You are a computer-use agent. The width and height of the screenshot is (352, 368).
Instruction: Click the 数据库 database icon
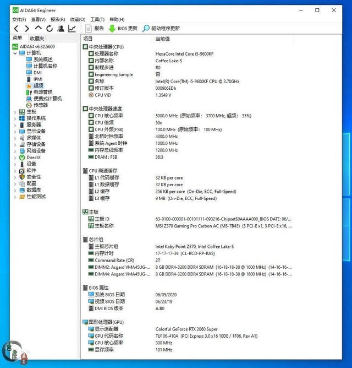click(x=22, y=190)
